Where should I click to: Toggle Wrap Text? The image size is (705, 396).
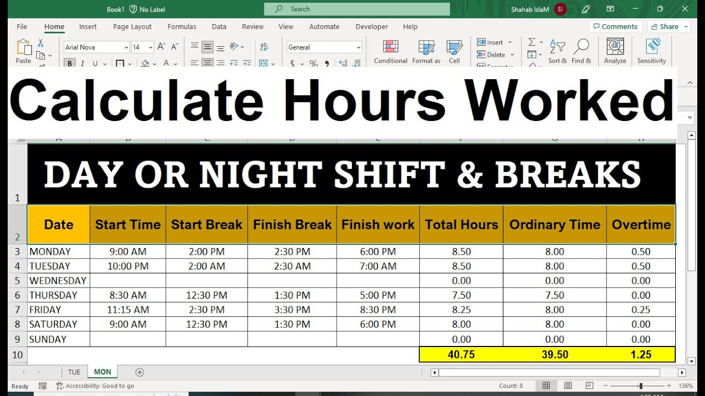pos(264,47)
